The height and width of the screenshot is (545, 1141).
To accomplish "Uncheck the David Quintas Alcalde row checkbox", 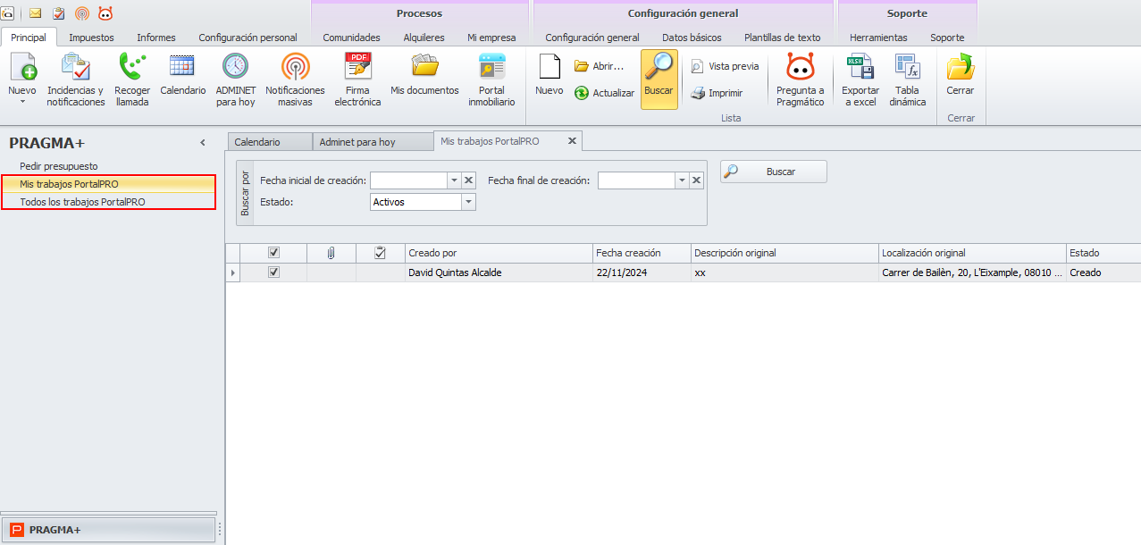I will (x=274, y=272).
